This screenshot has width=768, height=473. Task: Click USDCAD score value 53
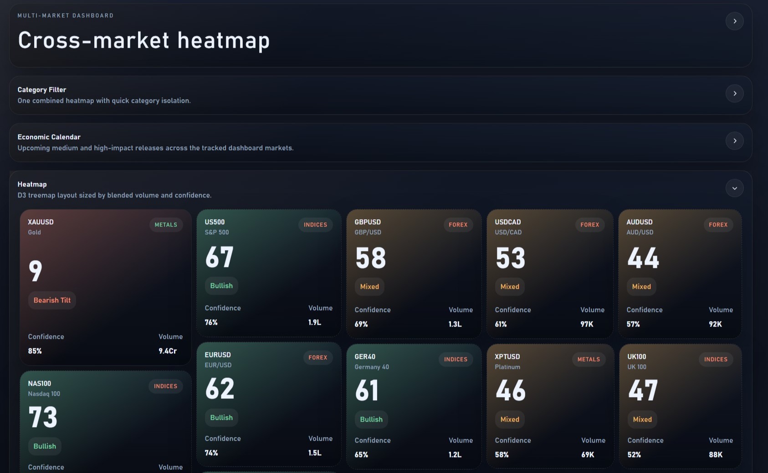(510, 258)
